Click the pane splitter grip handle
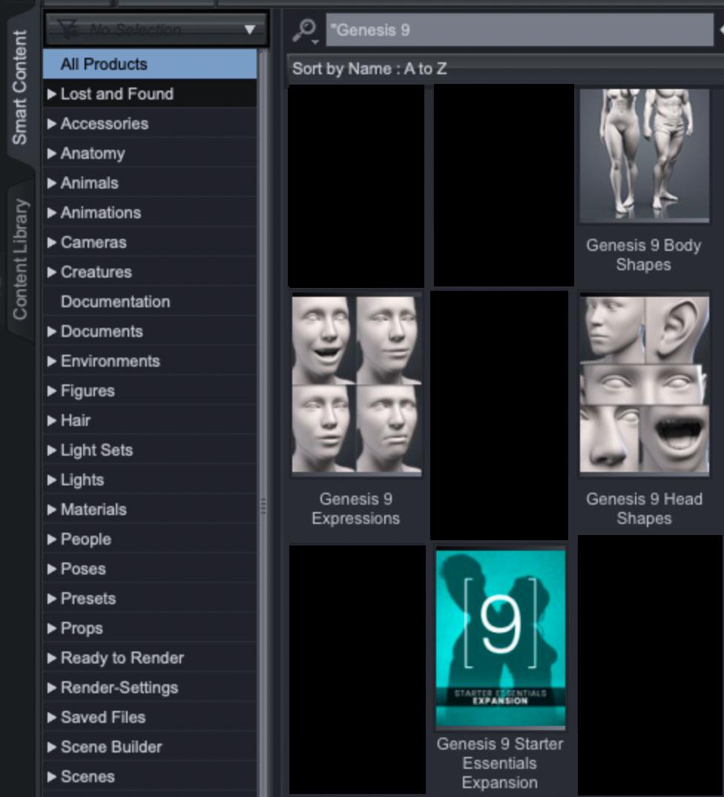 point(263,506)
